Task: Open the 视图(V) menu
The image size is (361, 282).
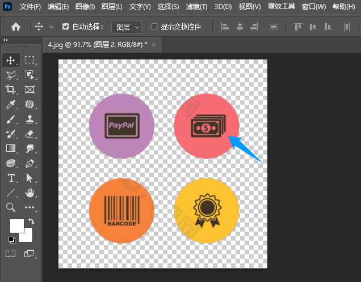Action: (x=250, y=7)
